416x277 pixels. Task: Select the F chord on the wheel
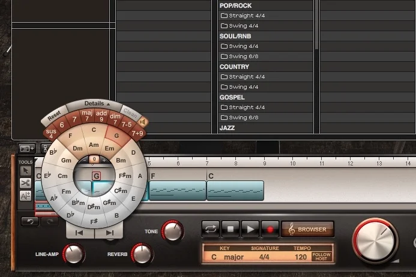[x=70, y=136]
